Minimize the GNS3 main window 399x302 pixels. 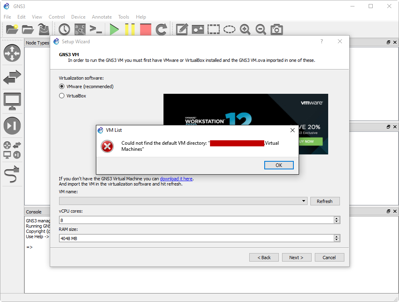tap(352, 6)
